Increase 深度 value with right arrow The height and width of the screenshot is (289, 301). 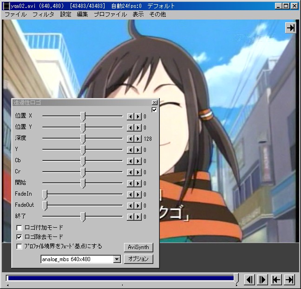(x=138, y=138)
